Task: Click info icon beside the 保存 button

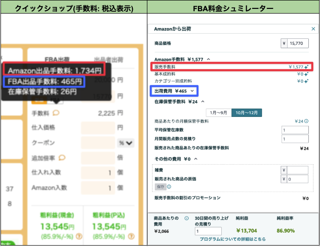Action: click(169, 187)
